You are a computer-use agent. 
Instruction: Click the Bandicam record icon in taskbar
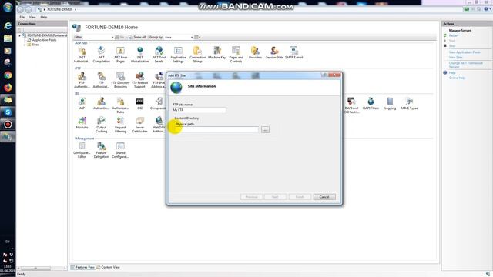click(x=8, y=125)
